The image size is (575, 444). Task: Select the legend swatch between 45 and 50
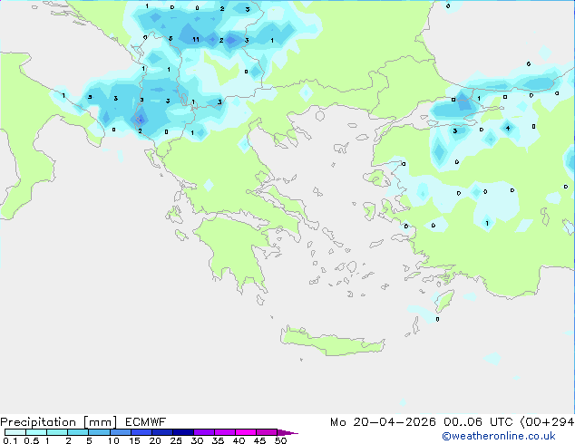pos(267,432)
